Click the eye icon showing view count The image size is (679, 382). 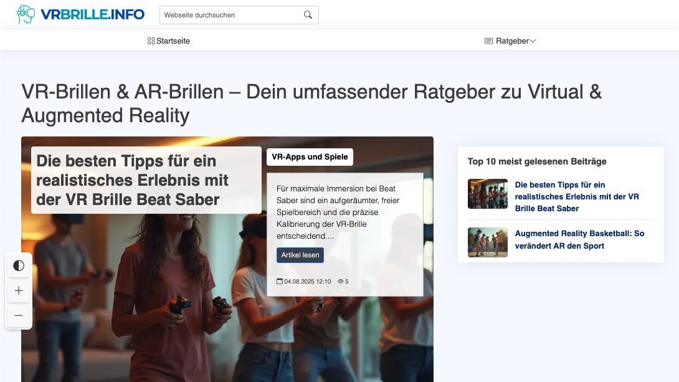tap(340, 281)
